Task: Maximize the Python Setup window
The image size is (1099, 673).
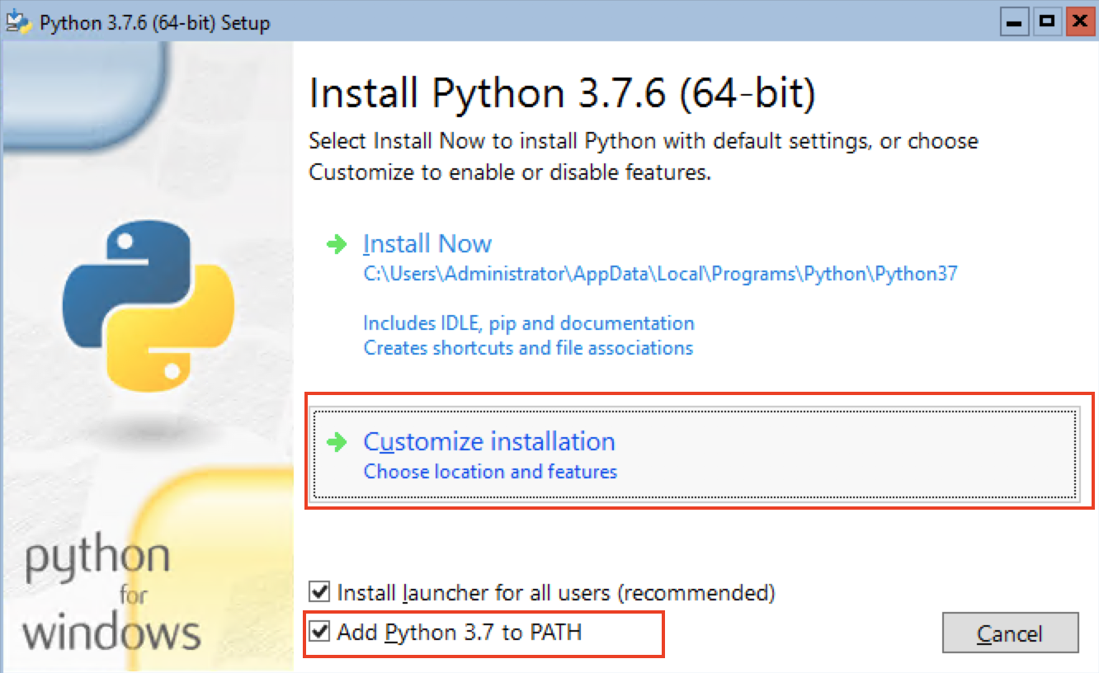Action: pos(1047,21)
